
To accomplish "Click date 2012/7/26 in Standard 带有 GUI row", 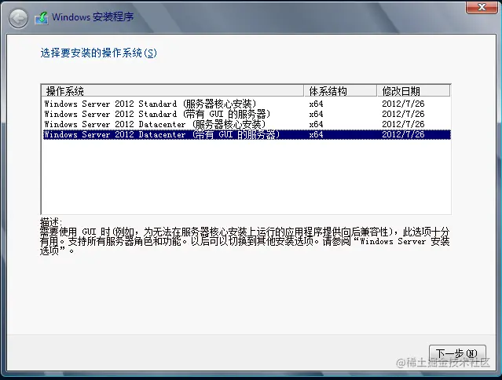I will [403, 114].
